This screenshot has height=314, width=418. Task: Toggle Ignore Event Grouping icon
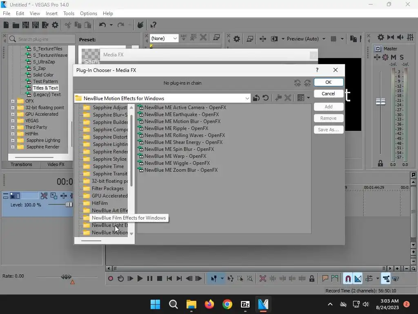tap(386, 278)
